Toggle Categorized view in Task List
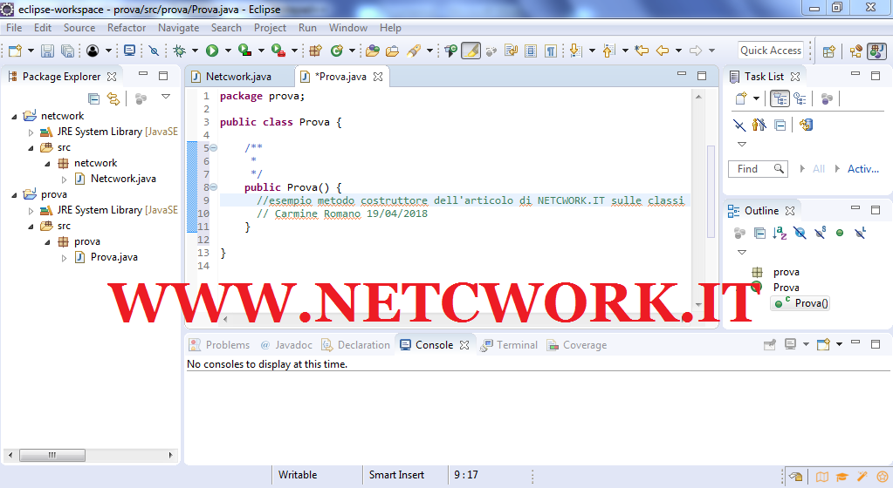Viewport: 893px width, 488px height. 780,98
